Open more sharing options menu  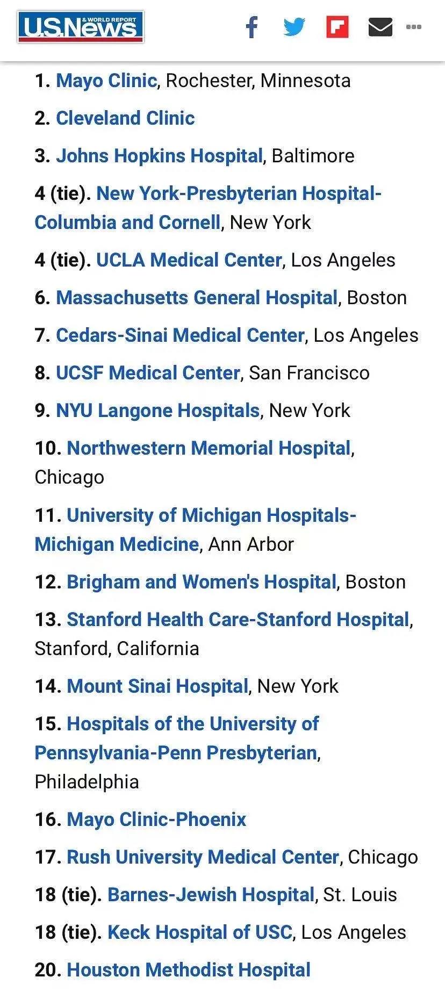(x=413, y=27)
